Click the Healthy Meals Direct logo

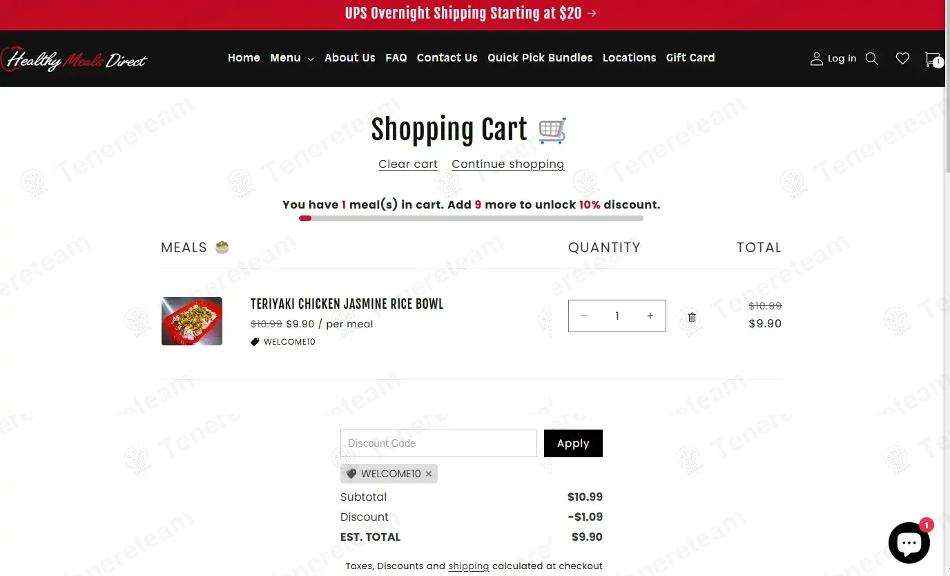click(x=74, y=60)
